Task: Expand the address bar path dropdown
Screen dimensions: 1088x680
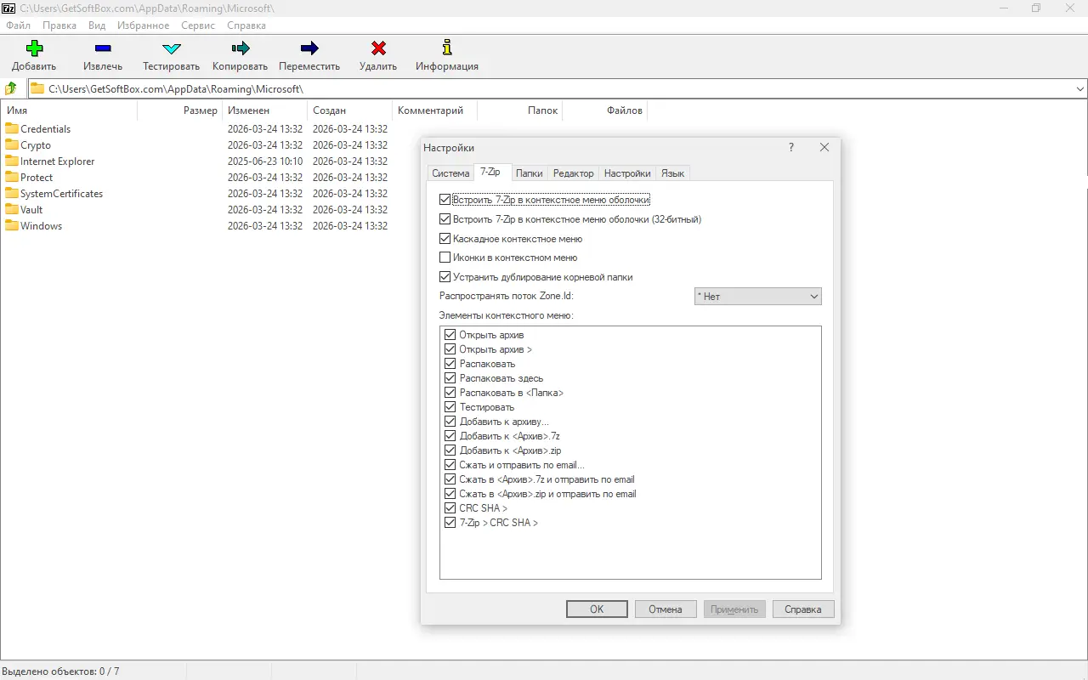Action: 1080,88
